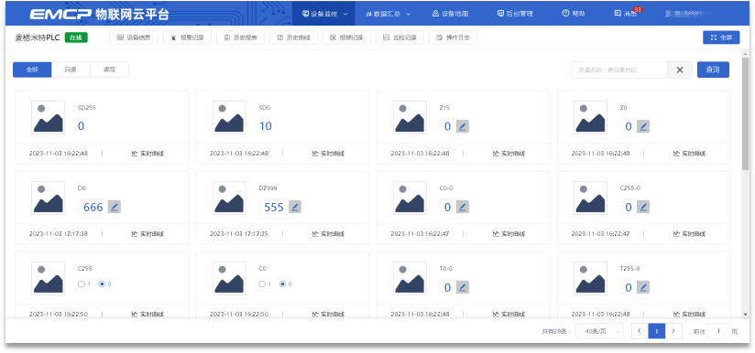Open 报警记录 alarm records
755x353 pixels.
click(187, 37)
